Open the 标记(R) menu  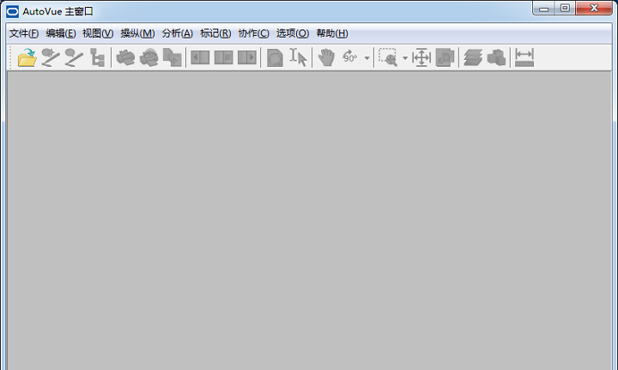(x=215, y=33)
